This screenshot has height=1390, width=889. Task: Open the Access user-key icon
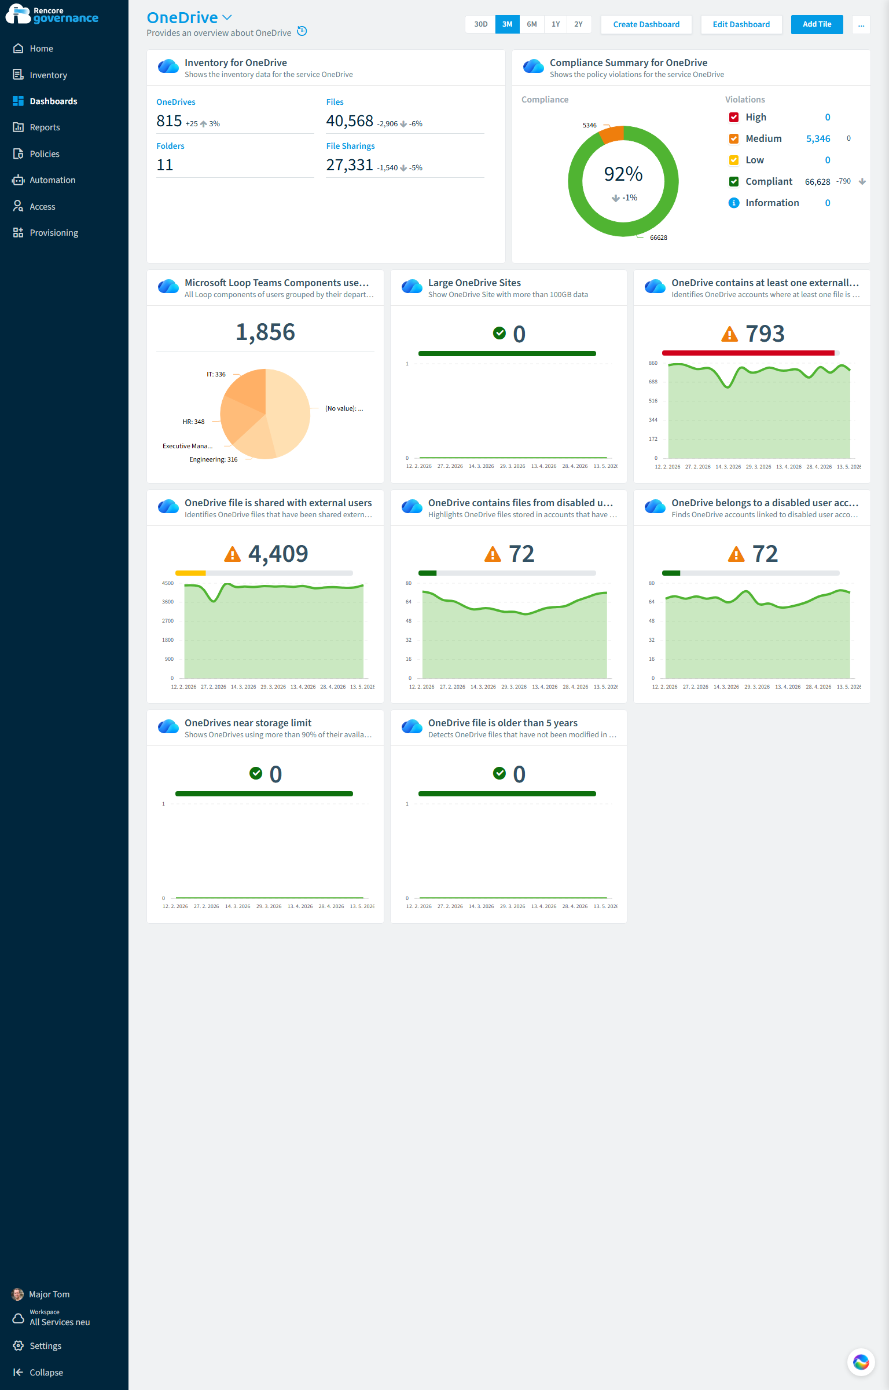[18, 206]
